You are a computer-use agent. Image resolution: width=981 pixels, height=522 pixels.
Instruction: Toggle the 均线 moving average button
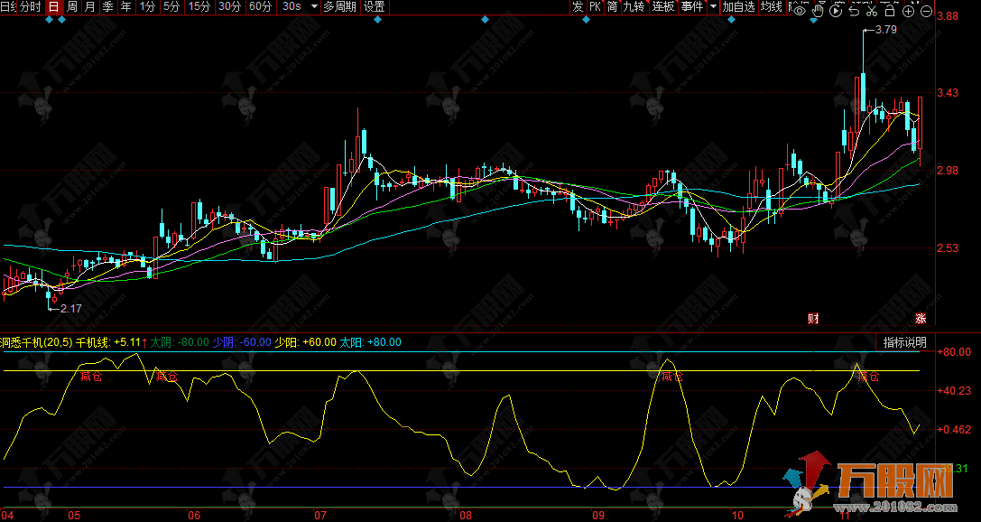[x=771, y=6]
